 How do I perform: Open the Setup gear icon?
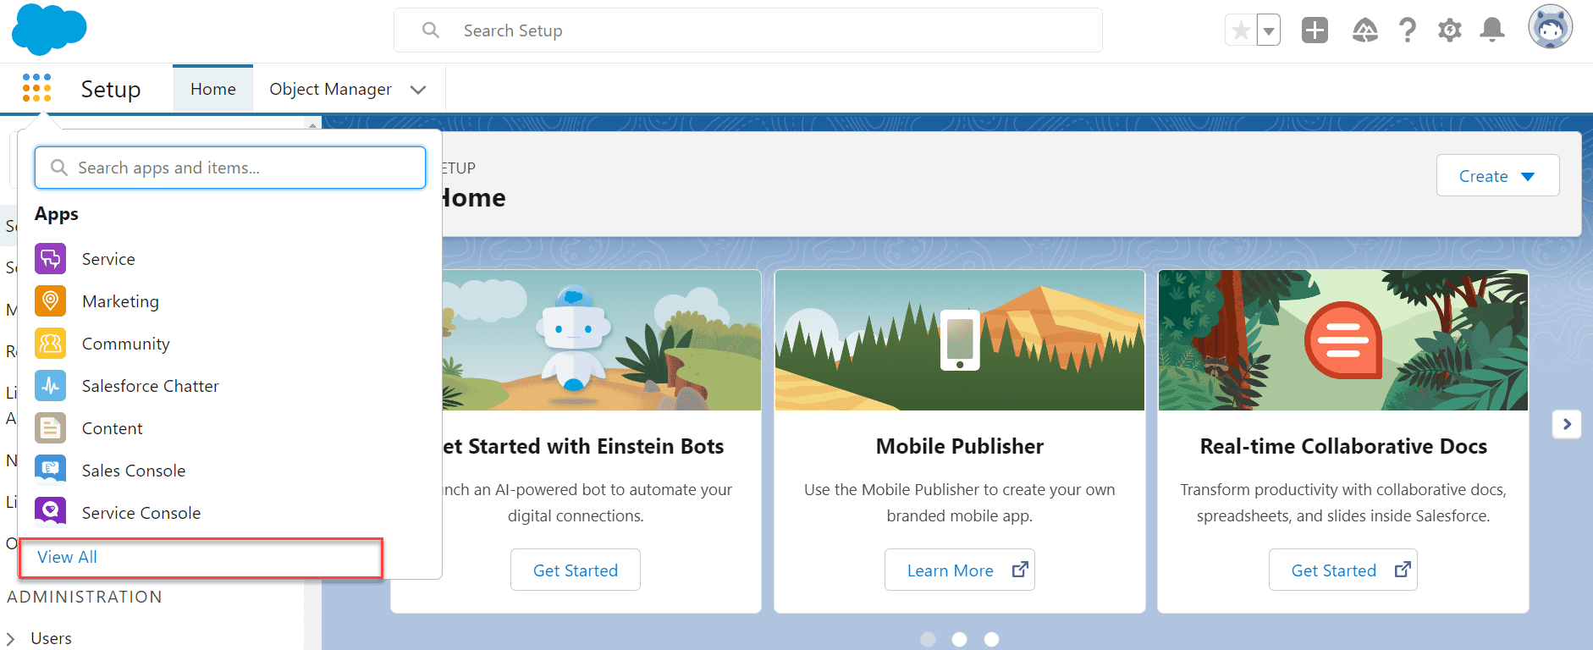[x=1450, y=30]
